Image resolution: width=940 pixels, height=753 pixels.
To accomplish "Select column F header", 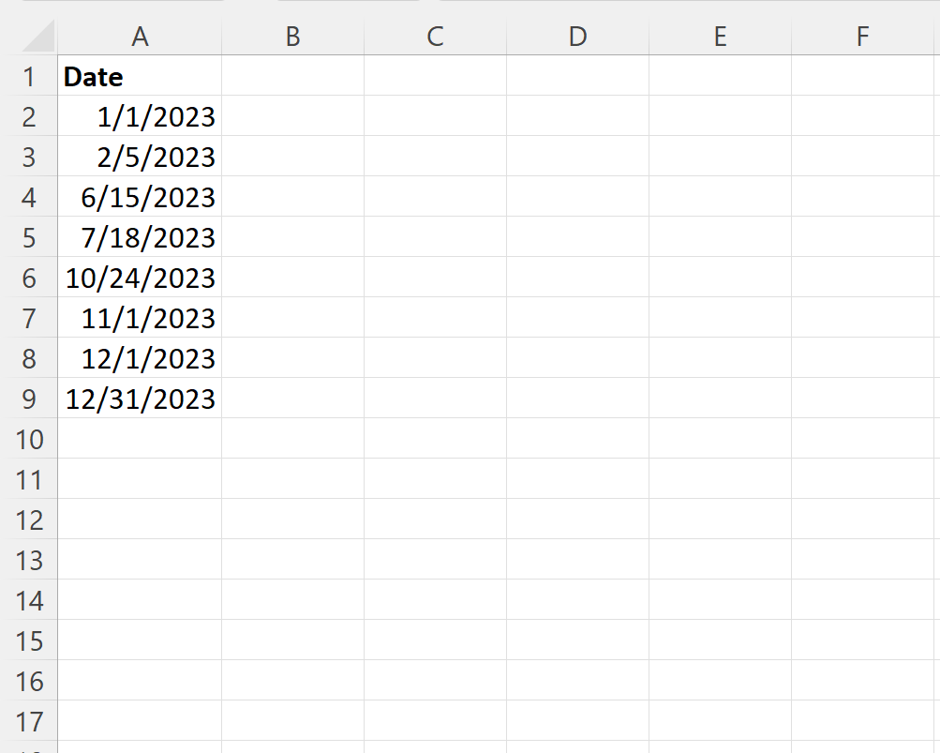I will (x=862, y=37).
